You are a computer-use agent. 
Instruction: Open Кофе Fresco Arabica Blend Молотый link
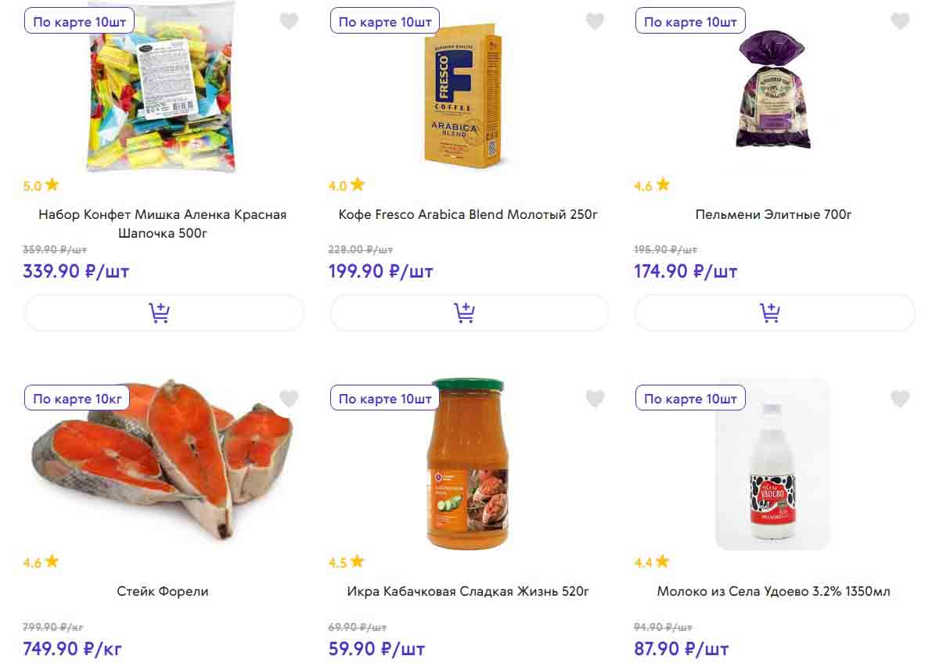468,214
